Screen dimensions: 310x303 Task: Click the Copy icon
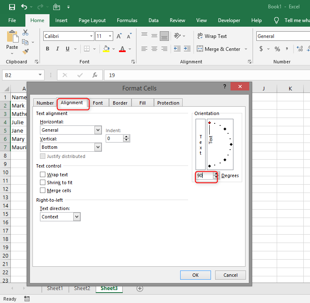point(25,42)
